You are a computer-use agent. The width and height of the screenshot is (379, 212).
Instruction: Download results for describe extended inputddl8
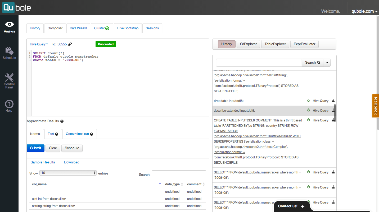point(333,110)
